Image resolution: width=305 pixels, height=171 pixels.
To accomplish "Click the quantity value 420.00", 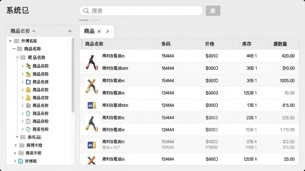I will (288, 56).
